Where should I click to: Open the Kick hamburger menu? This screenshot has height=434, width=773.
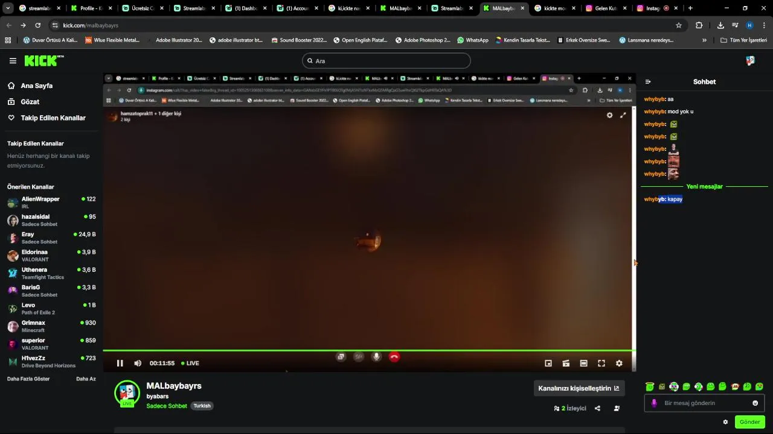13,61
